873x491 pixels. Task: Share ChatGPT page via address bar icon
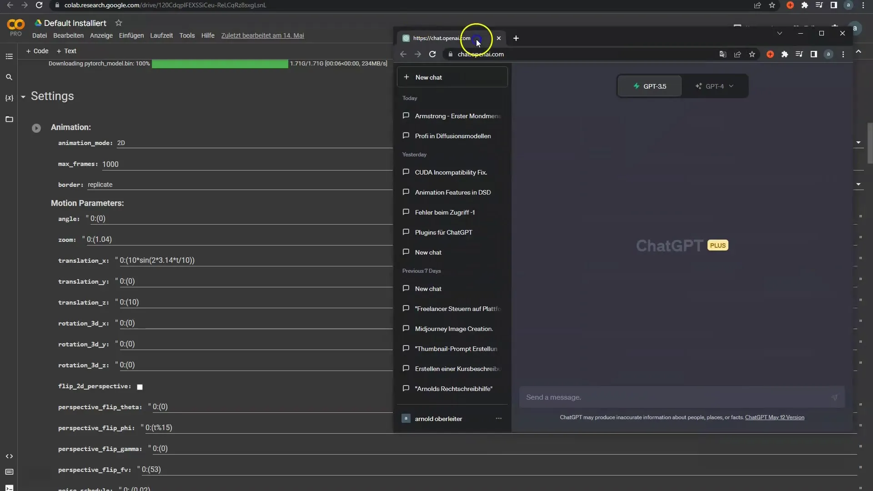tap(738, 54)
